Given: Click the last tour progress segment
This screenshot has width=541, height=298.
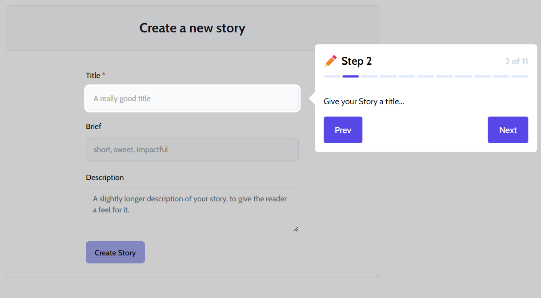Looking at the screenshot, I should [x=519, y=76].
